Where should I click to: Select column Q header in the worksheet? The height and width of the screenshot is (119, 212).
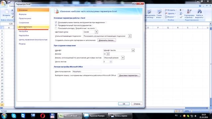point(168,28)
